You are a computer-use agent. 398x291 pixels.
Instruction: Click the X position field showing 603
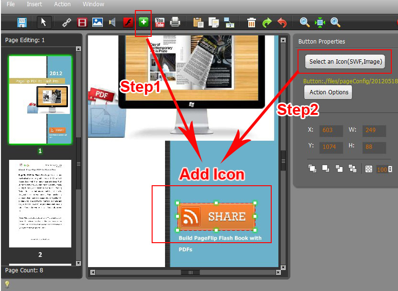(331, 131)
